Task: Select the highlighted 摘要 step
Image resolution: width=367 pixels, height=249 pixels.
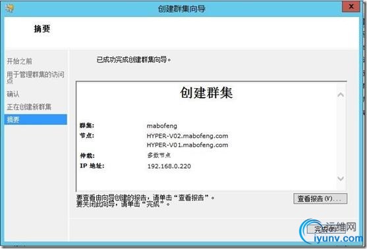Action: pos(36,120)
